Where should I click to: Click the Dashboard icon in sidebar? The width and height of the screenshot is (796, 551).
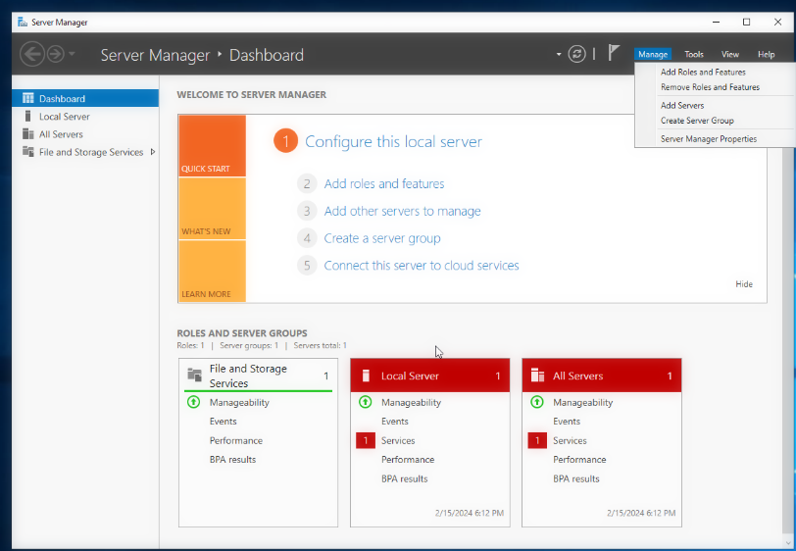[27, 98]
